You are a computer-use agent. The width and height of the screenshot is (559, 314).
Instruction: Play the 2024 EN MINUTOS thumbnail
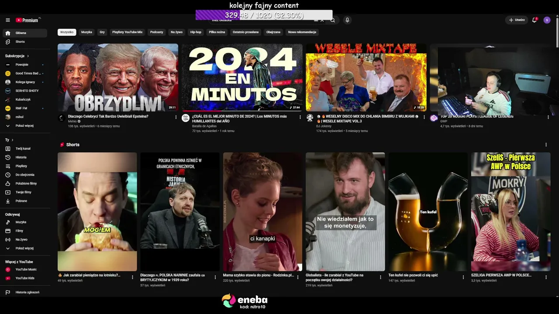(x=242, y=78)
